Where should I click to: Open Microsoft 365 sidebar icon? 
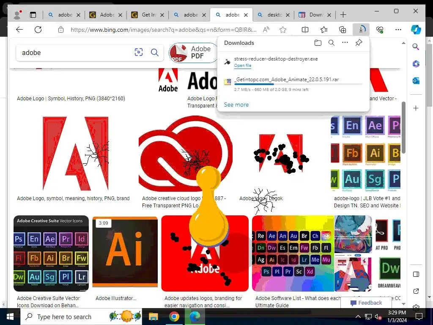[416, 64]
